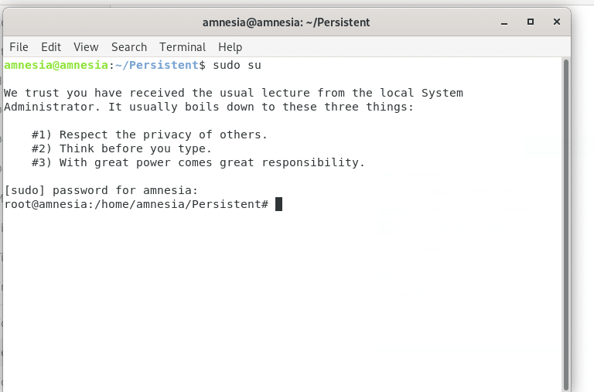This screenshot has width=594, height=392.
Task: Open the View menu
Action: click(x=86, y=47)
